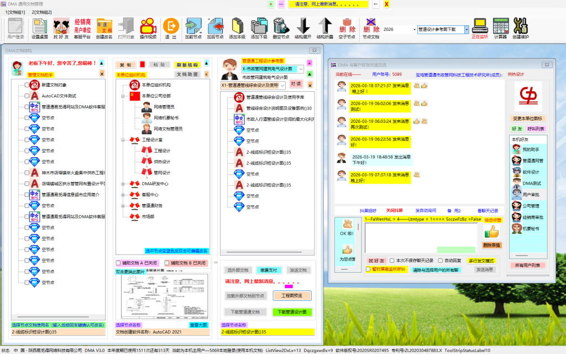Open the 计算器 calculator tool
The width and height of the screenshot is (566, 354).
[500, 28]
